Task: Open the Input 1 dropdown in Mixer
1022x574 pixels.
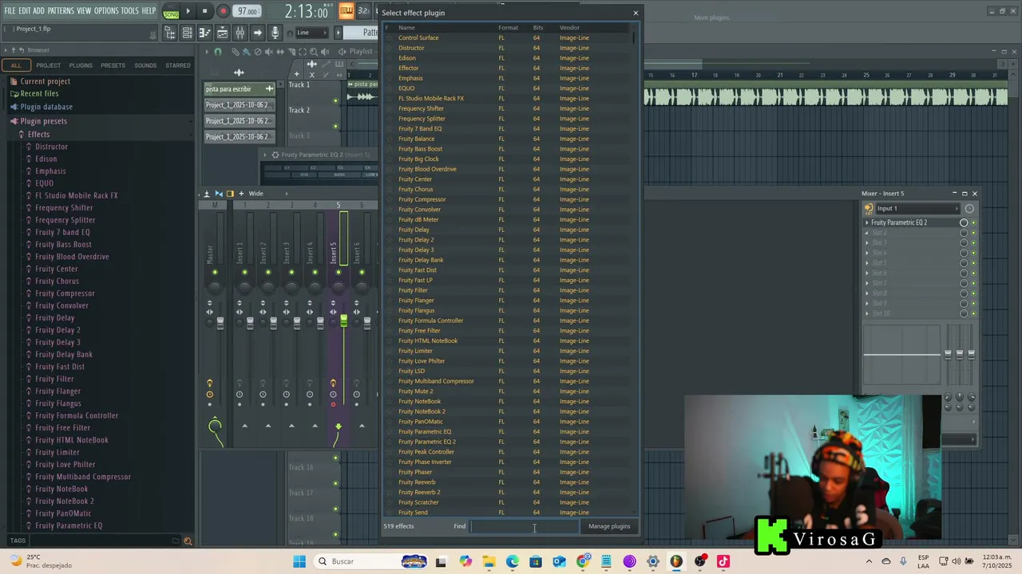Action: coord(917,209)
